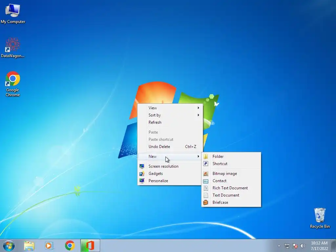
Task: Open the My Computer desktop icon
Action: tap(13, 13)
